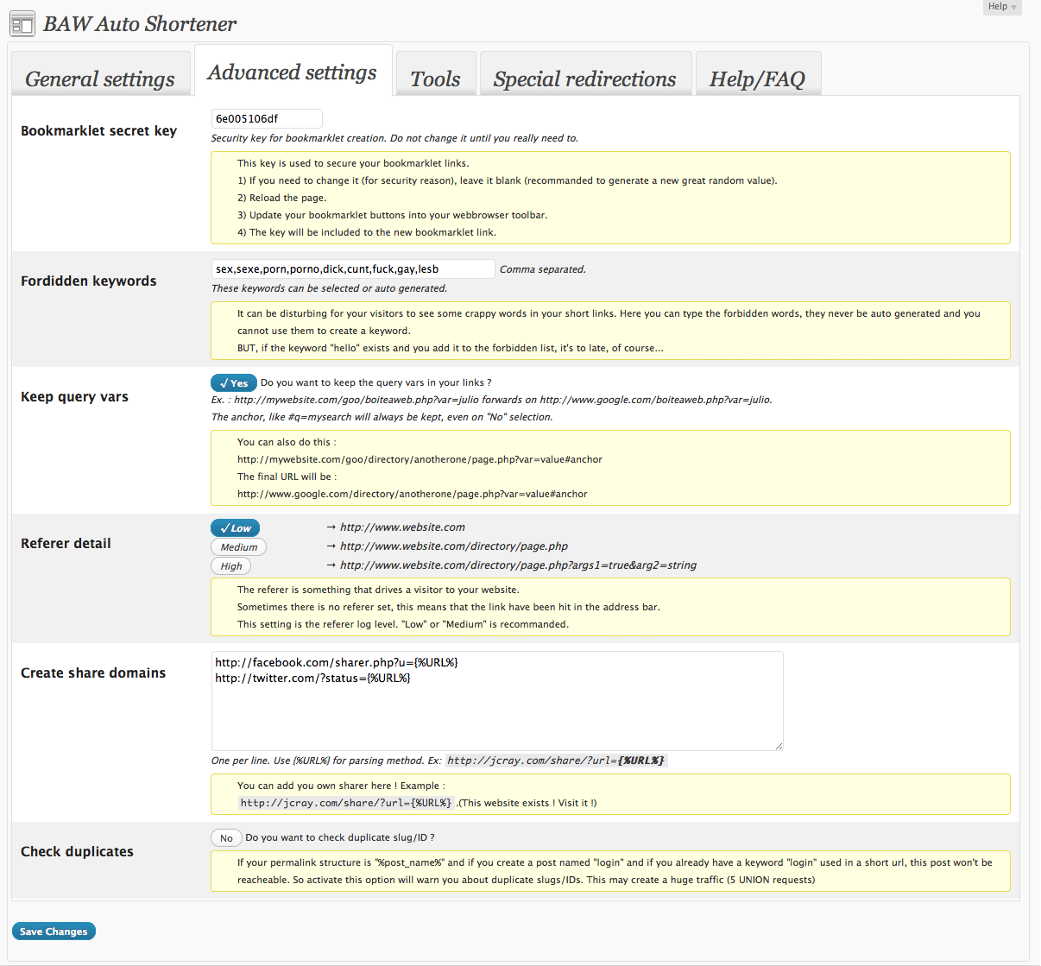
Task: Click 'These keywords can be selected' note
Action: (x=329, y=288)
